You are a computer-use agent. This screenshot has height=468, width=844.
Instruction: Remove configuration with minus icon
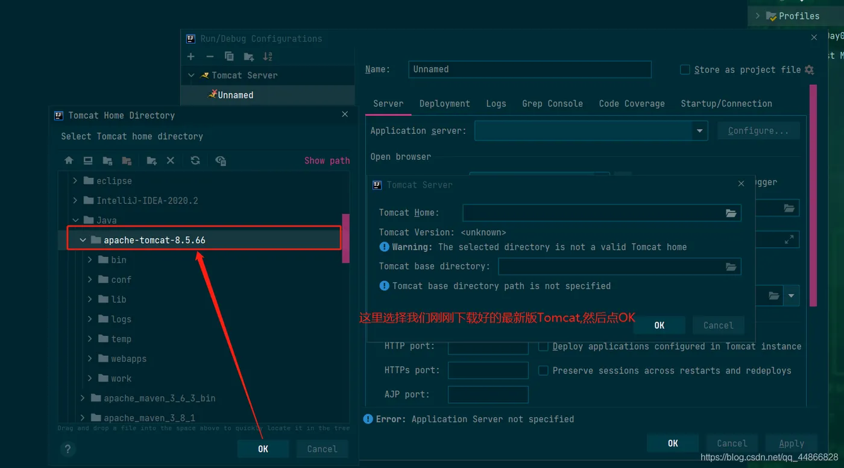(210, 57)
